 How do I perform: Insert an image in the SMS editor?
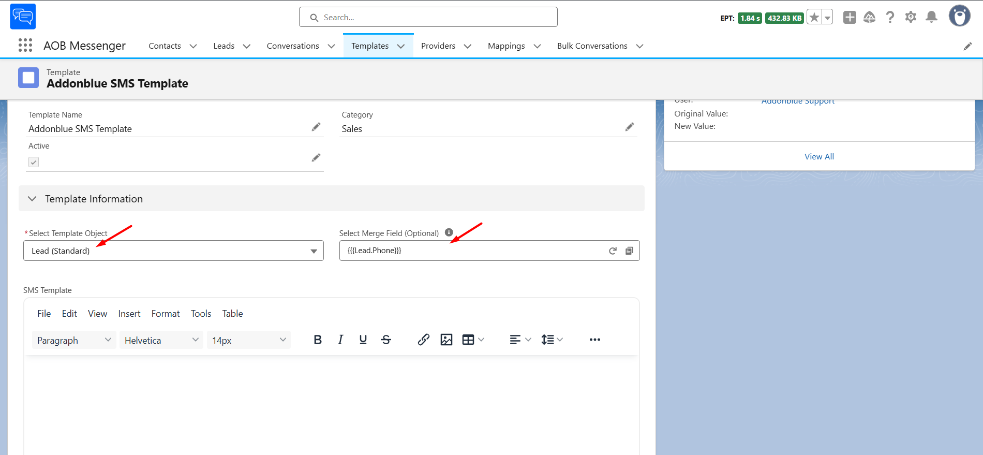(446, 340)
